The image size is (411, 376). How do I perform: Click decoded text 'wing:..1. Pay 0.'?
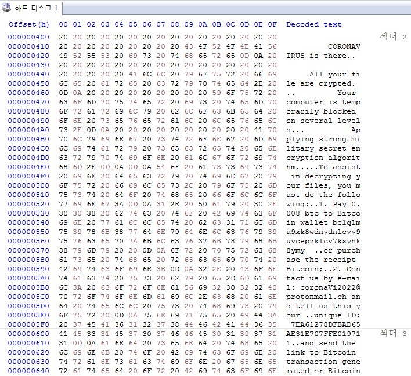[323, 204]
